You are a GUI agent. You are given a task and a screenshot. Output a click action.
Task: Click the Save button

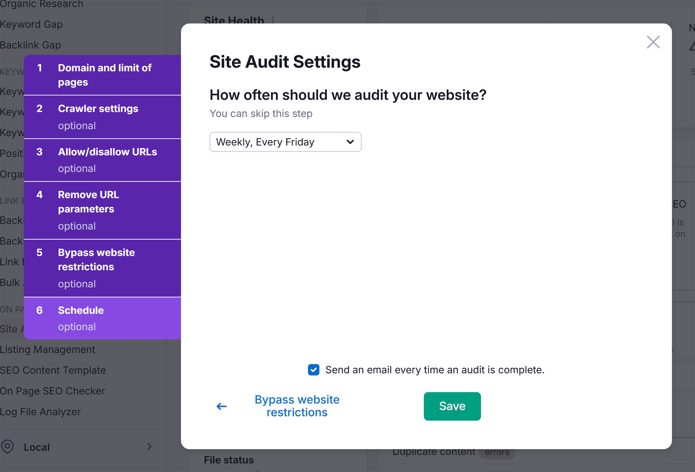tap(452, 406)
